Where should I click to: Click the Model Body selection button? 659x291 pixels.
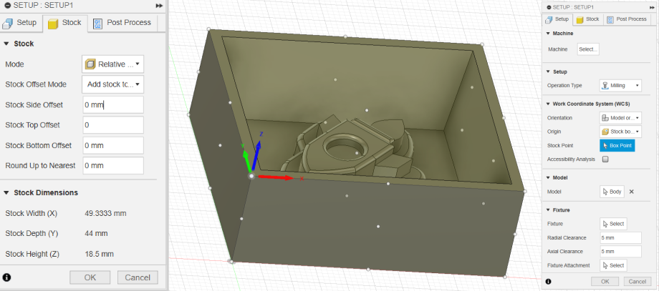coord(612,192)
